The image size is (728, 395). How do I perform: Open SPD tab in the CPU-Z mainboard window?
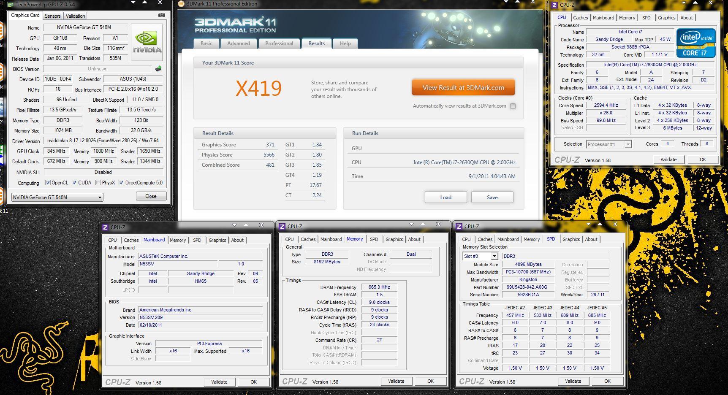pos(197,240)
